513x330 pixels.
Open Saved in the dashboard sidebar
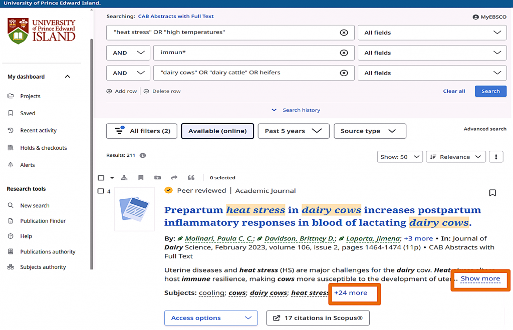tap(28, 113)
